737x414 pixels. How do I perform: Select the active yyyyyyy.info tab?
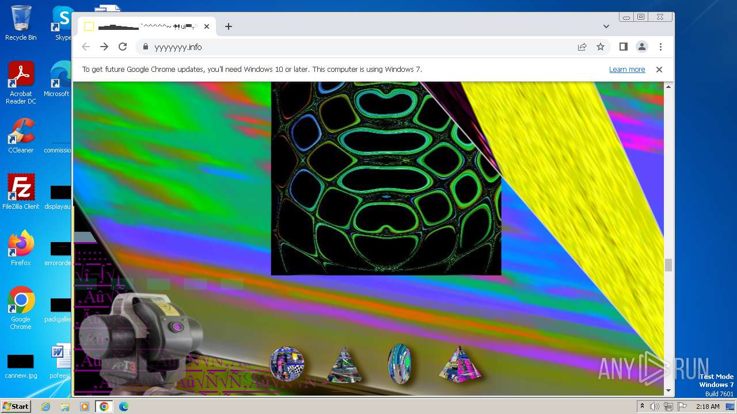147,26
